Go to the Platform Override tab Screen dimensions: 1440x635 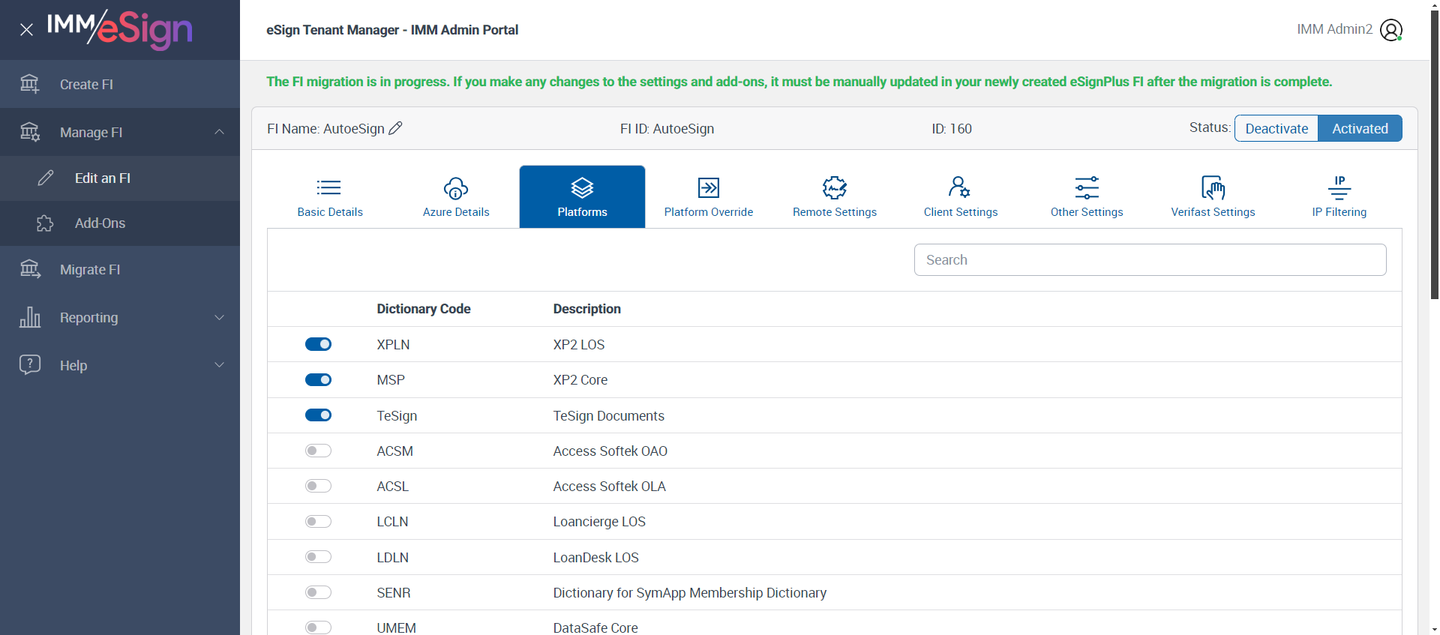point(709,196)
